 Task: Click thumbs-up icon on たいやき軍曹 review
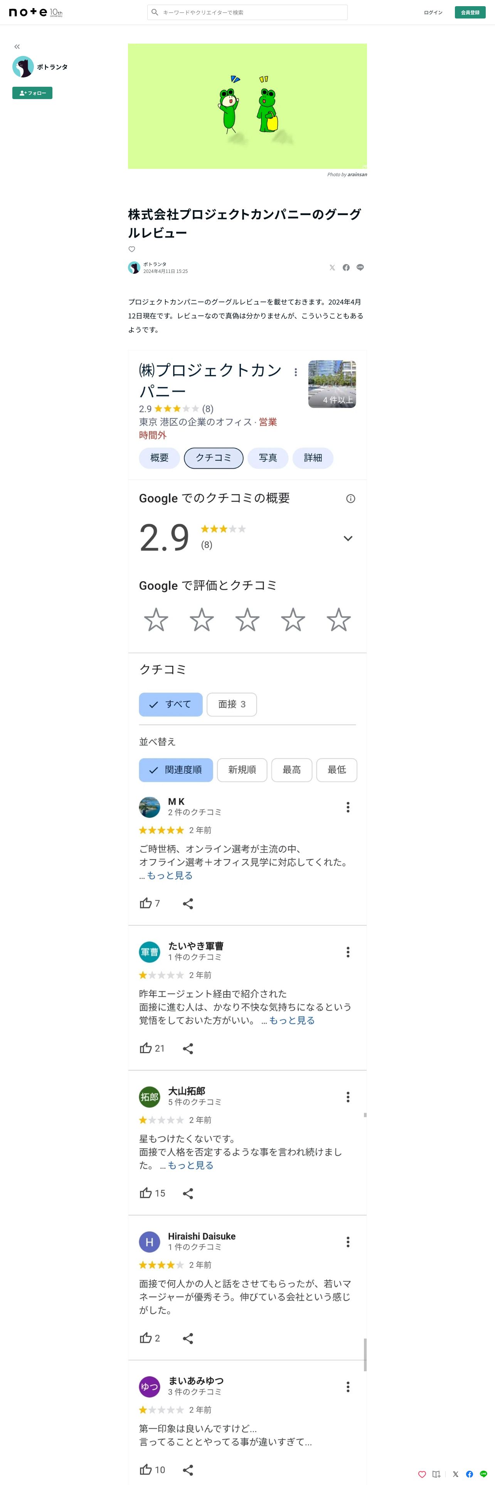coord(146,1048)
